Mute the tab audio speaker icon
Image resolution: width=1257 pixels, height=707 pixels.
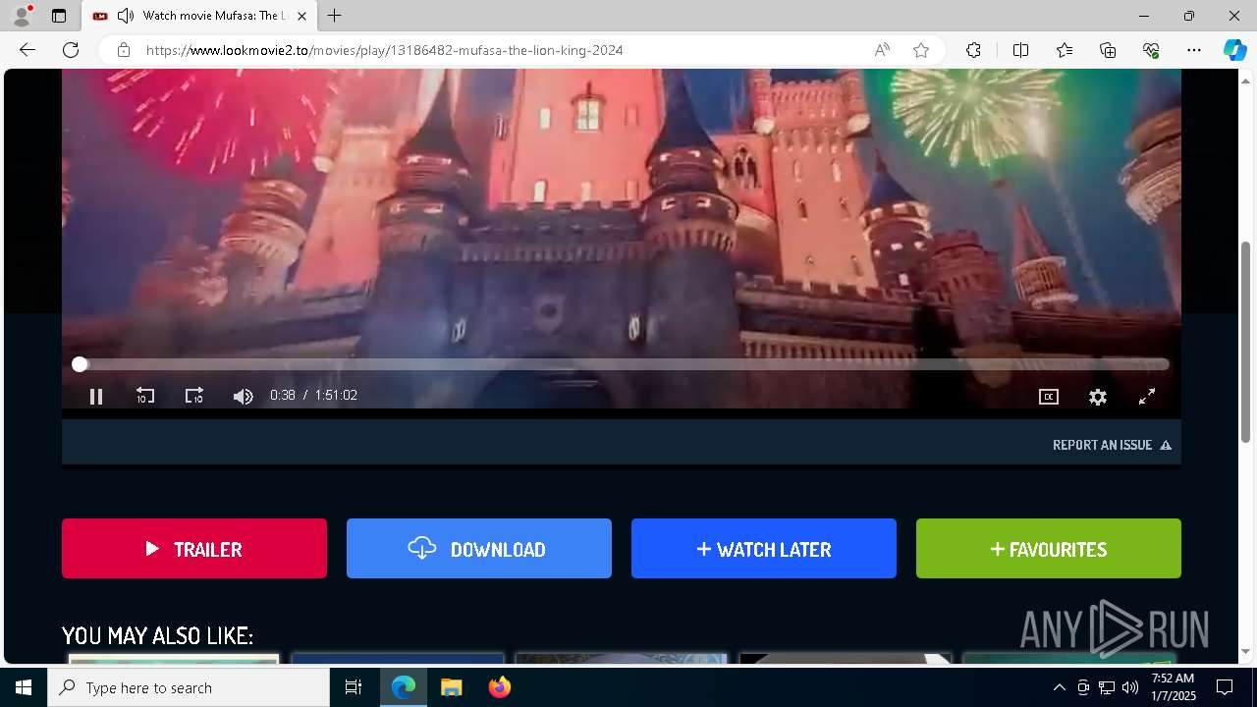tap(125, 16)
